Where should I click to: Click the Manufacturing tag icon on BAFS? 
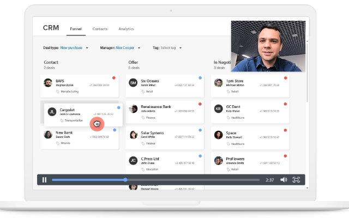click(x=58, y=93)
